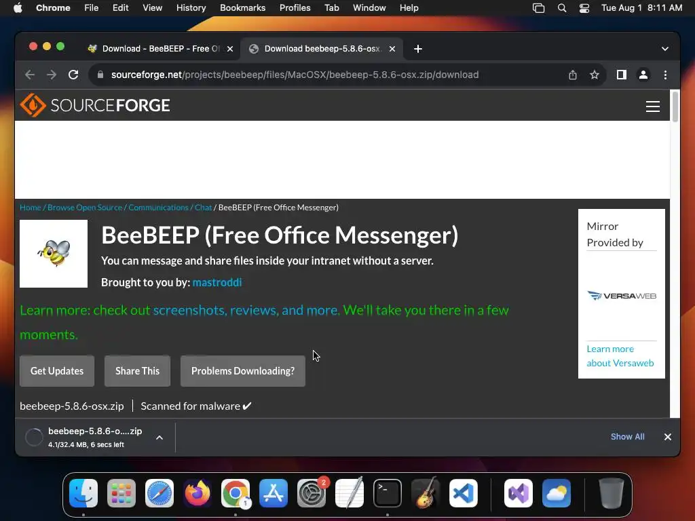Click the browser forward arrow
This screenshot has width=695, height=521.
[x=52, y=75]
